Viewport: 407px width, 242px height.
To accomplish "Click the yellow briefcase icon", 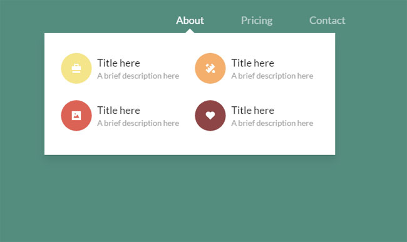I will (x=76, y=68).
